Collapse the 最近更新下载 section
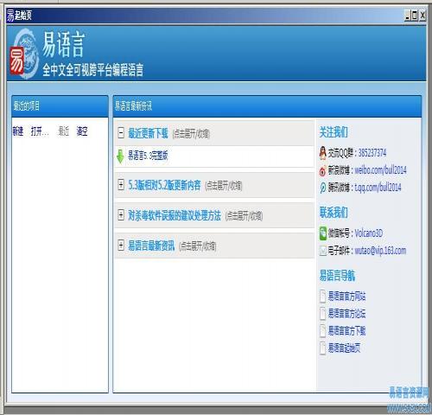This screenshot has height=415, width=432. (x=121, y=133)
